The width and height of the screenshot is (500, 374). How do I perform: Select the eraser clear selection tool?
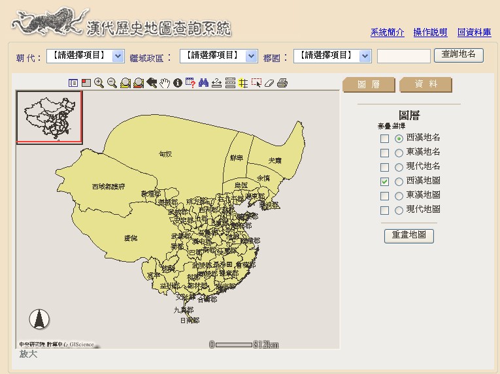click(269, 83)
